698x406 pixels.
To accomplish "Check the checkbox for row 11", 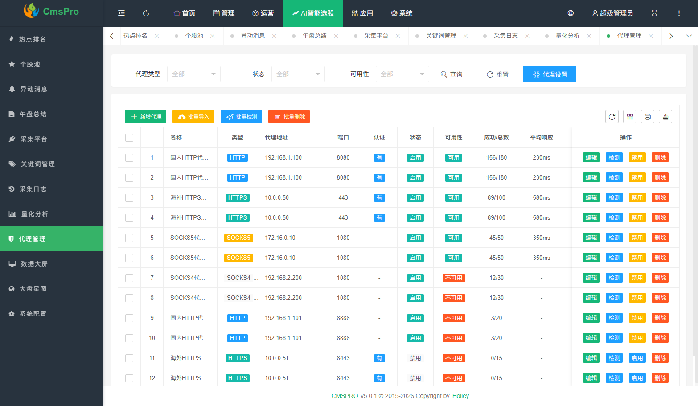I will [129, 358].
